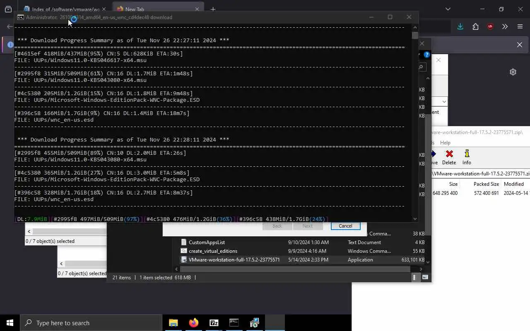The image size is (530, 331).
Task: Open 7-Zip from the taskbar
Action: [x=214, y=323]
